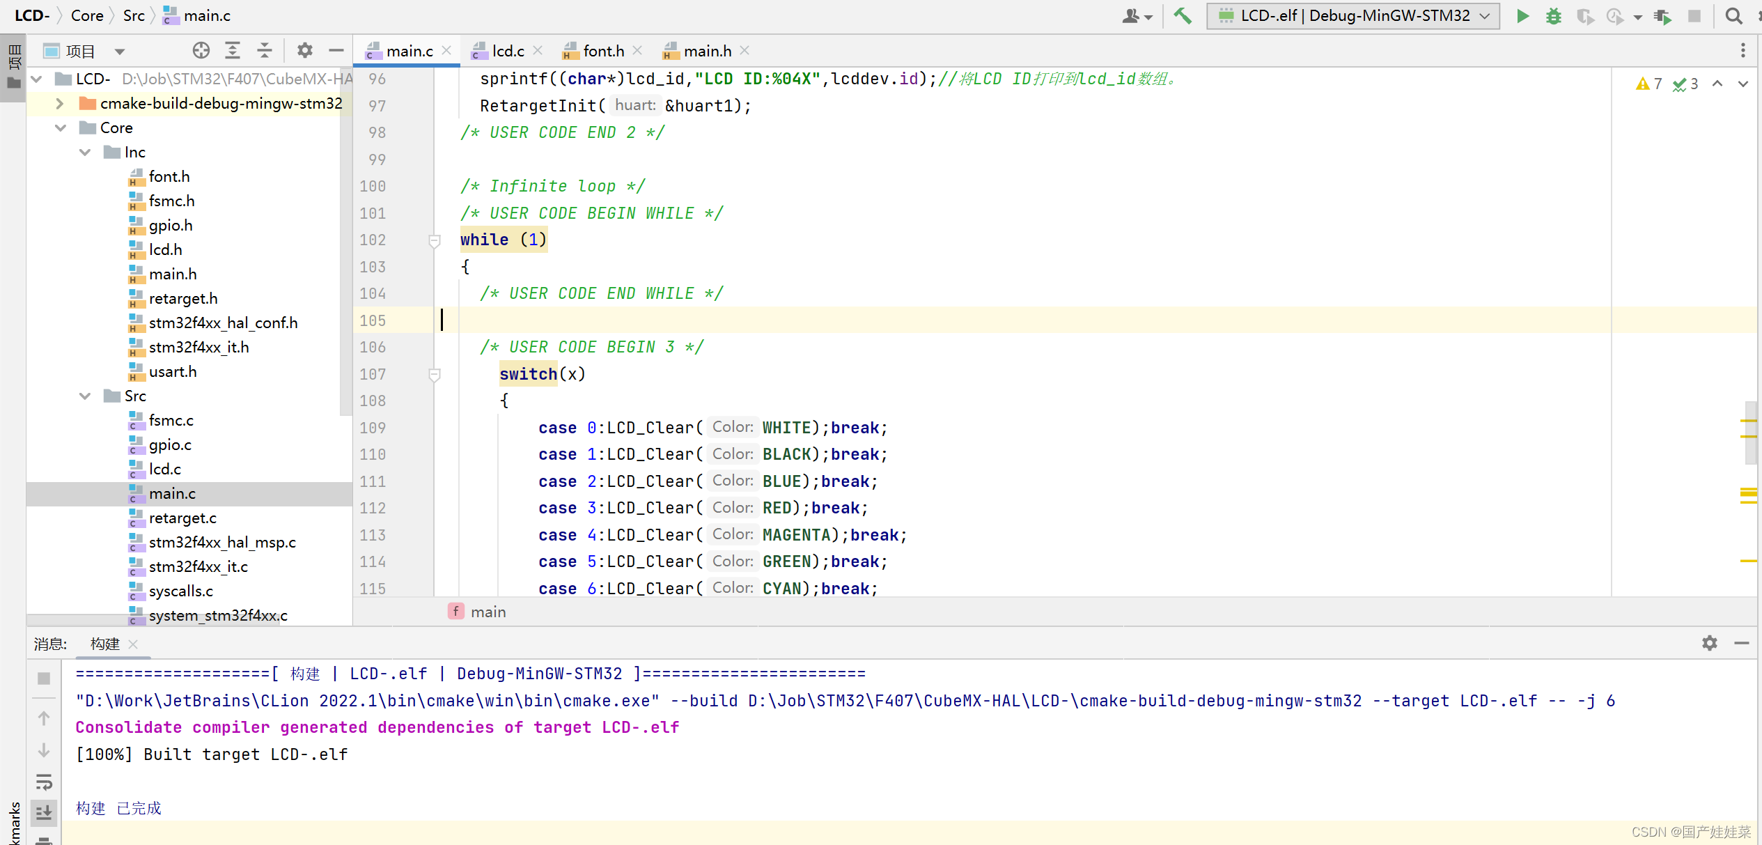Click the warnings count indicator in editor
The image size is (1762, 845).
click(x=1648, y=84)
